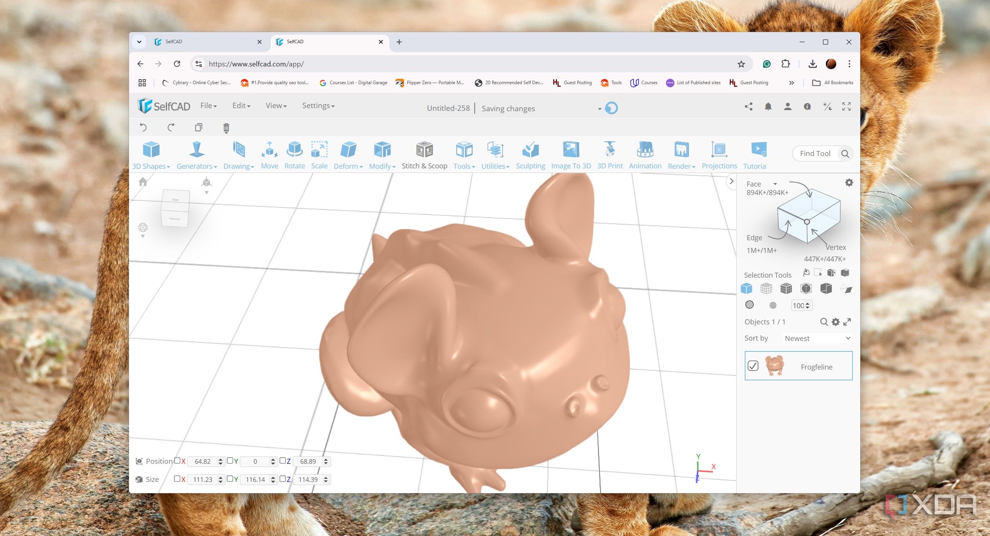Image resolution: width=990 pixels, height=536 pixels.
Task: Open the Edit menu
Action: [x=241, y=105]
